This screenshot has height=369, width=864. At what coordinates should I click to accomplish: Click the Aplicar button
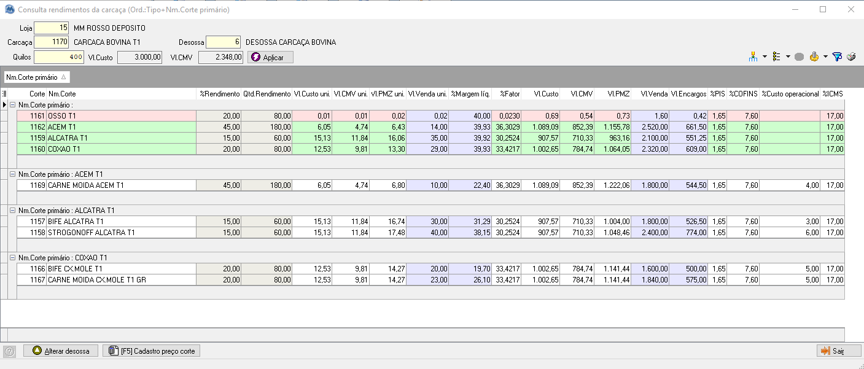coord(270,57)
